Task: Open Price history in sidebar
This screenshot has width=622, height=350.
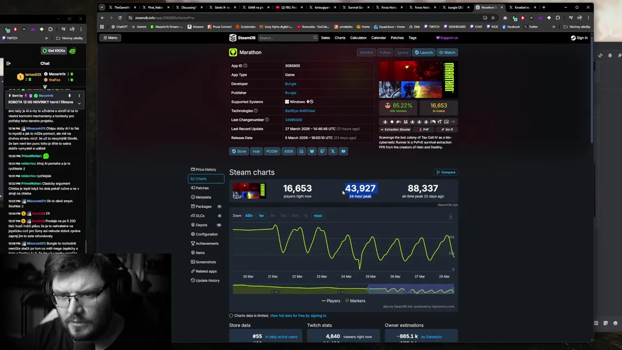Action: click(x=206, y=170)
